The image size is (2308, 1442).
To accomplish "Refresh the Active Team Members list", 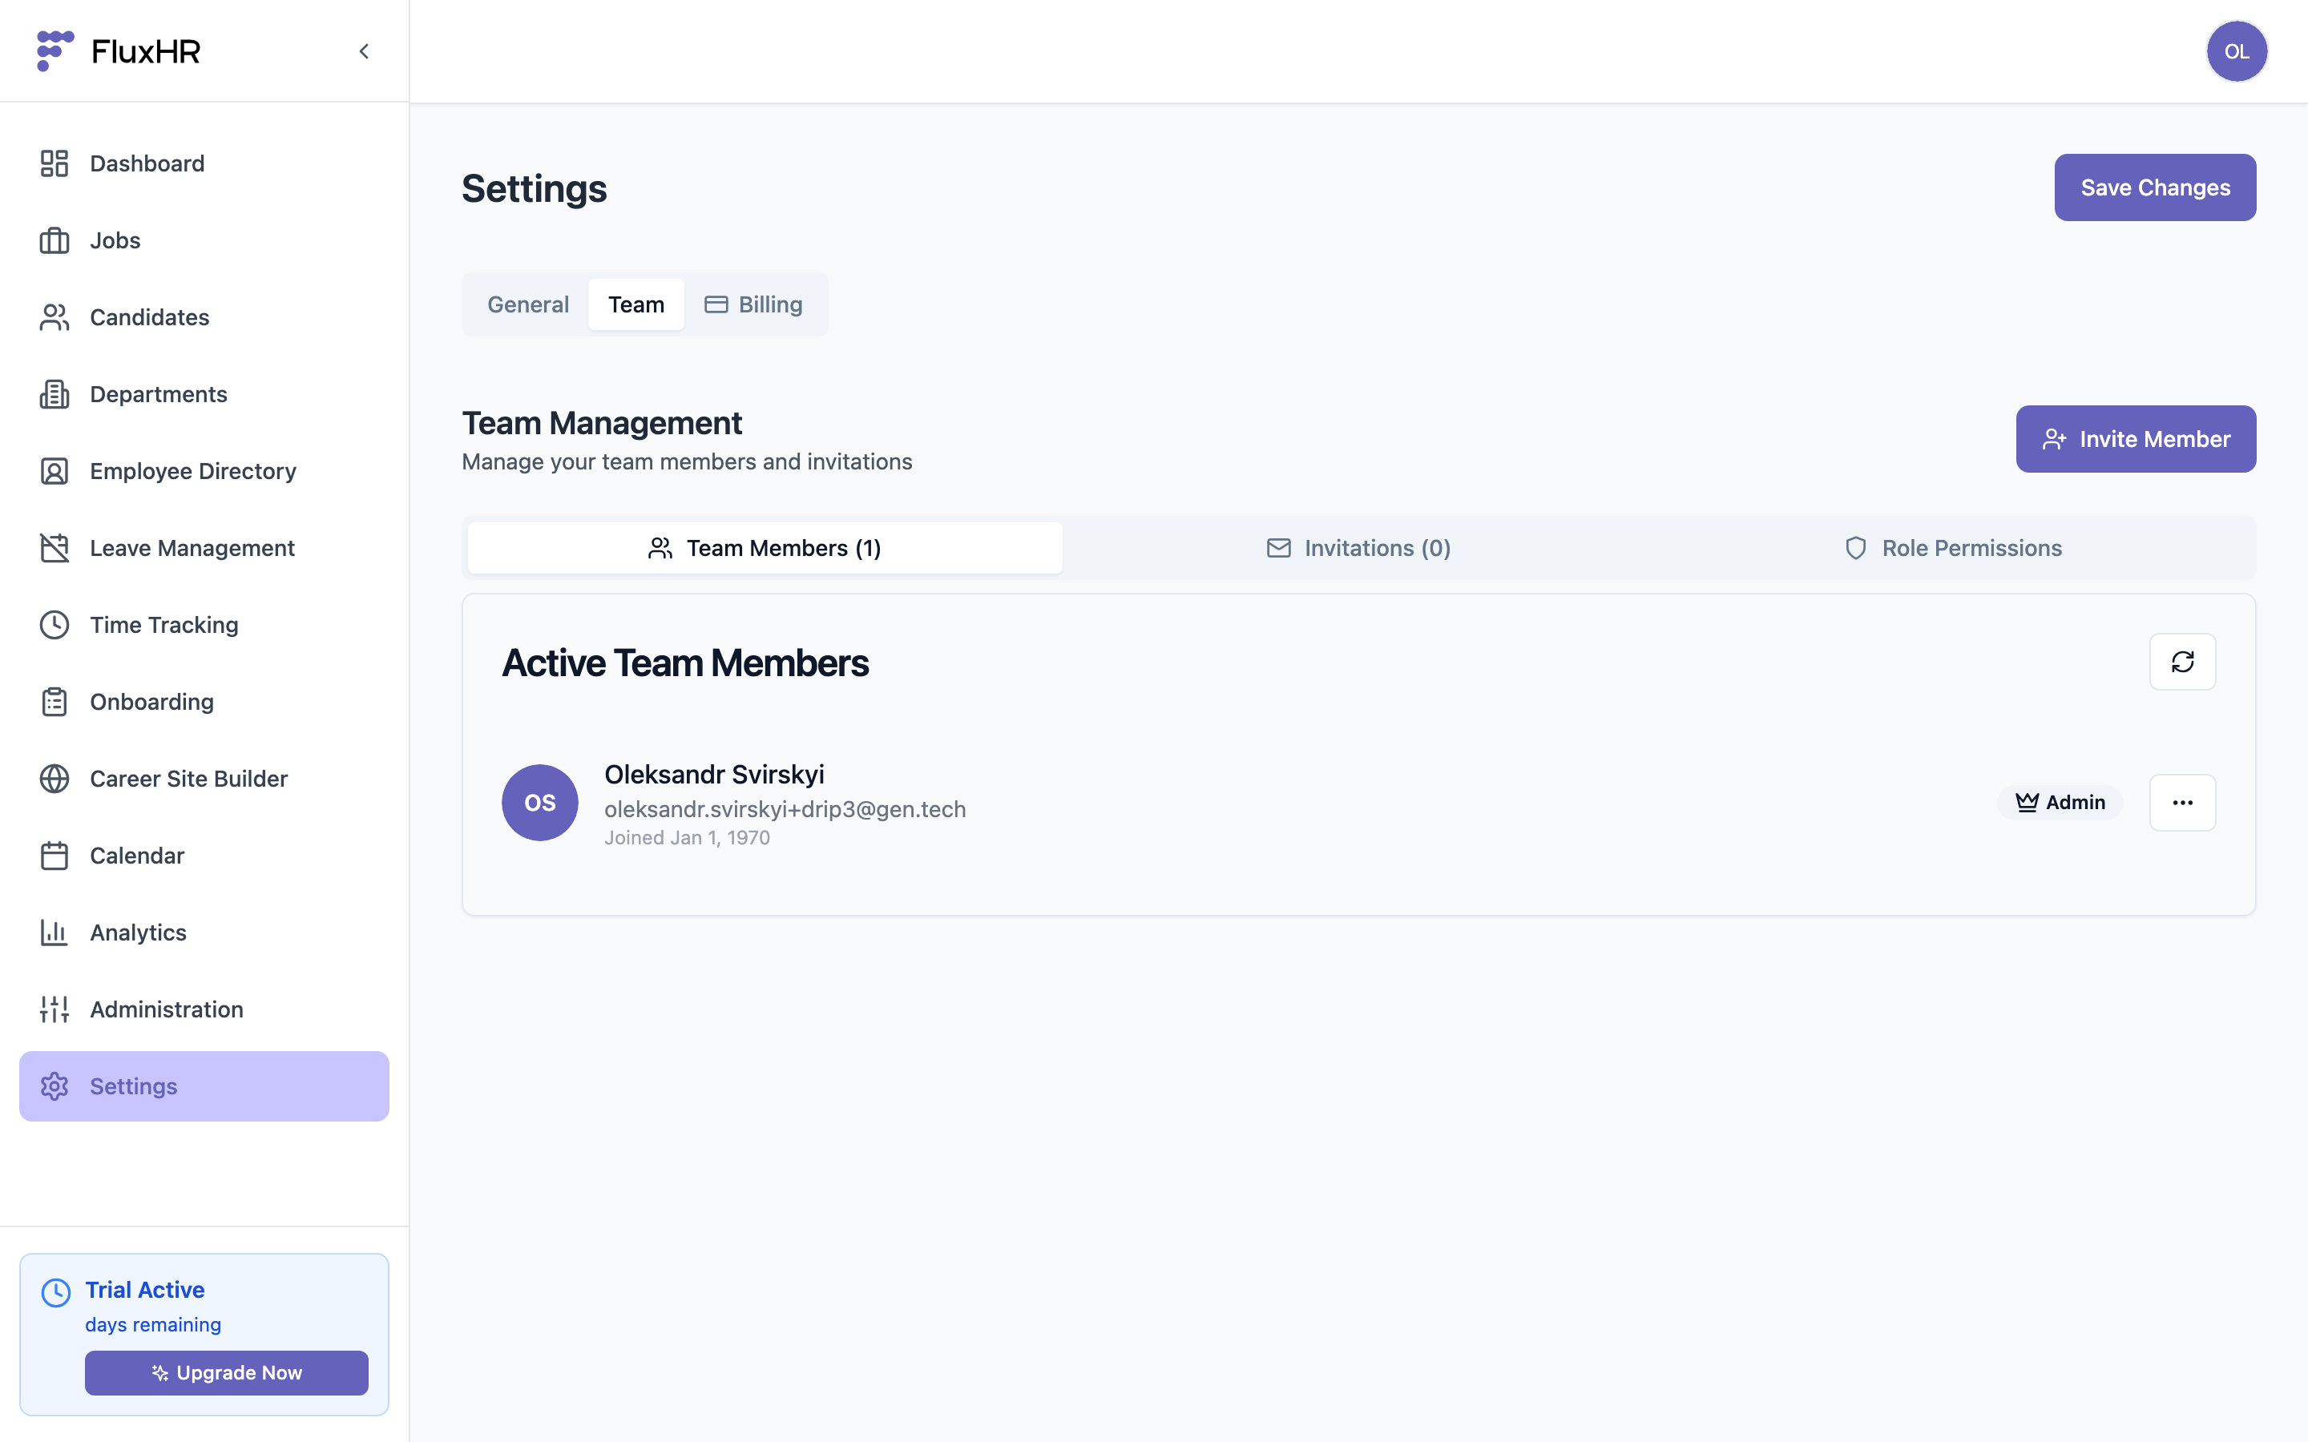I will tap(2182, 662).
